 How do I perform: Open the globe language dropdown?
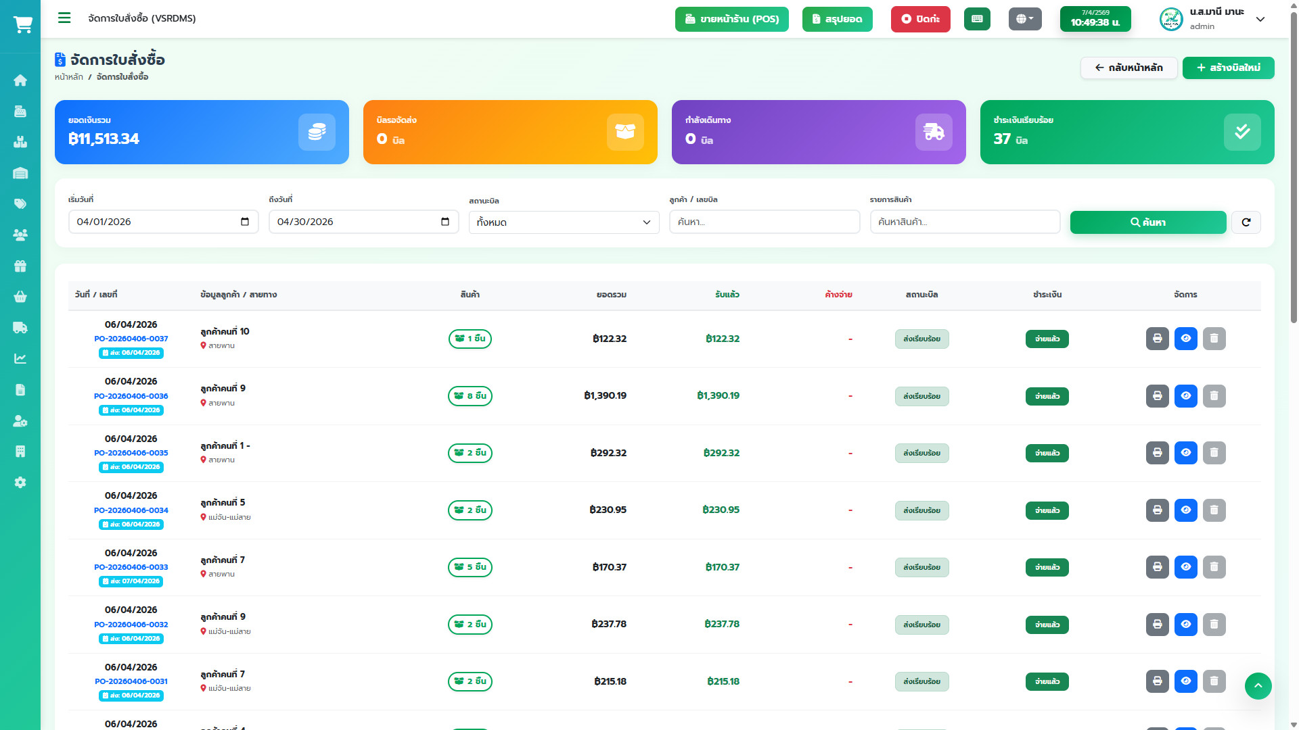(1024, 19)
